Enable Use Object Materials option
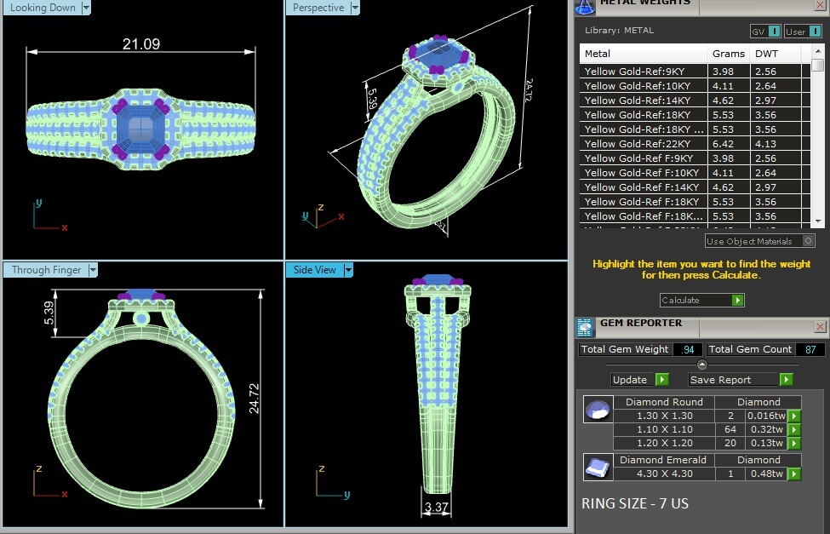The width and height of the screenshot is (830, 534). click(808, 241)
